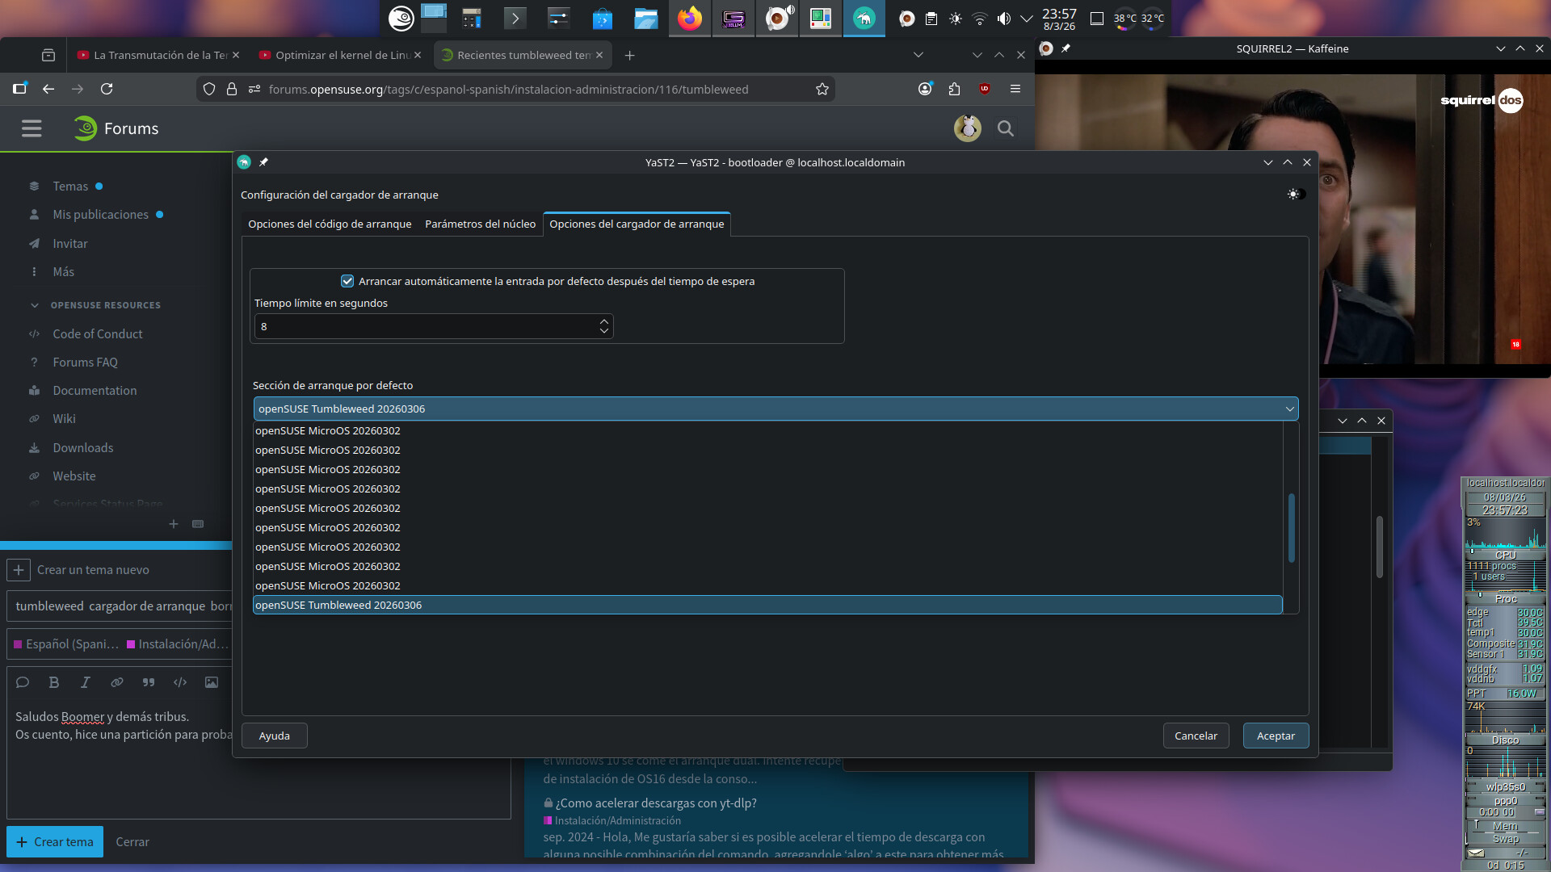This screenshot has height=872, width=1551.
Task: Open Firefox from the top panel
Action: (689, 18)
